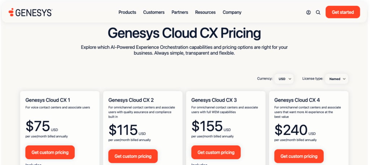370x165 pixels.
Task: Click the Get started button
Action: (x=343, y=12)
